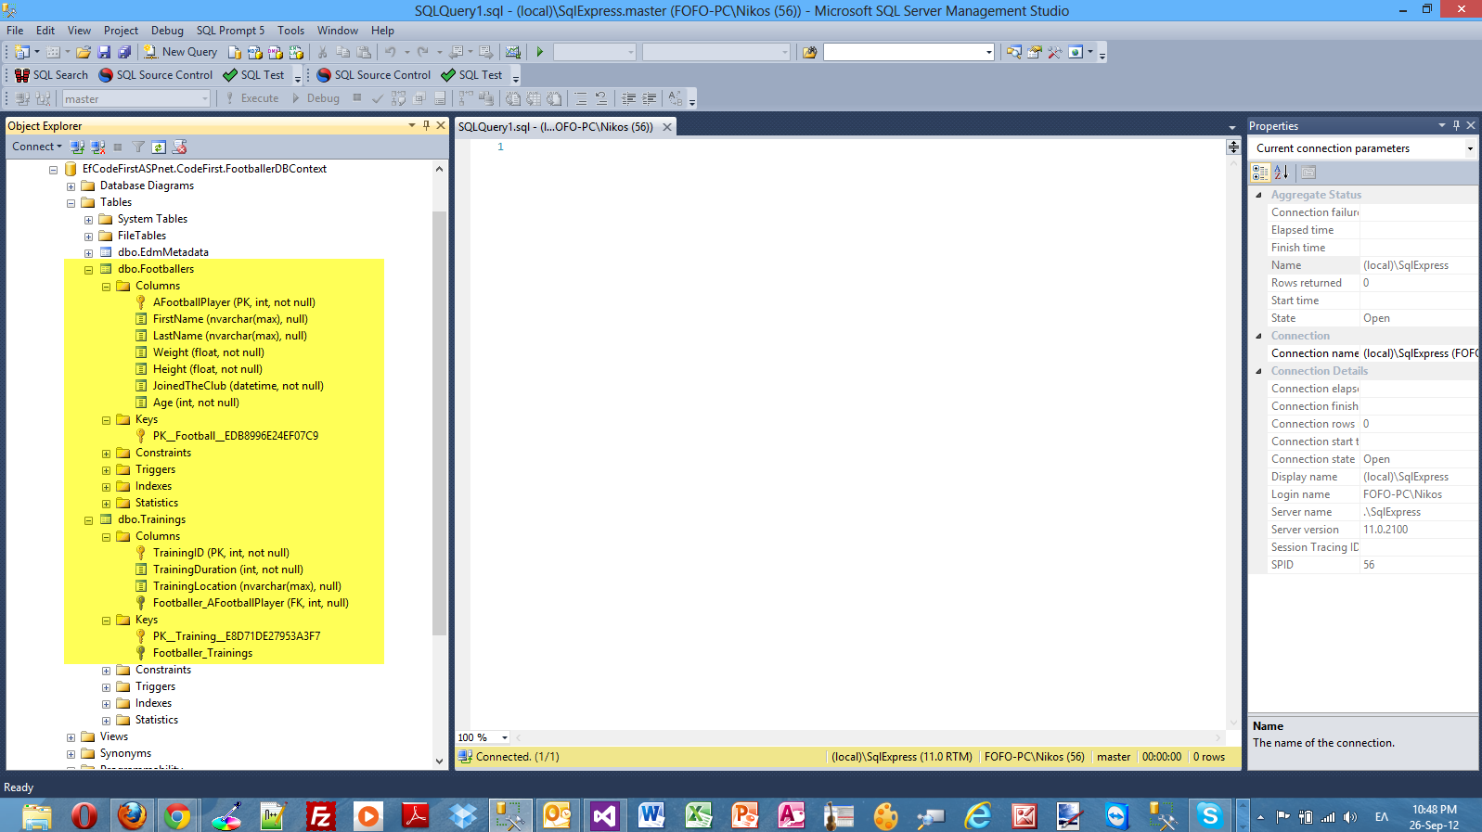
Task: Click the Database Engine Query page icon
Action: point(235,52)
